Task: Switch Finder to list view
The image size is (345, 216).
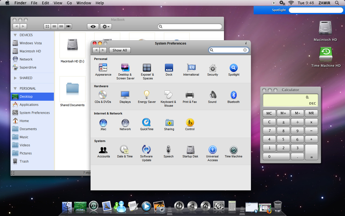Action: click(54, 26)
